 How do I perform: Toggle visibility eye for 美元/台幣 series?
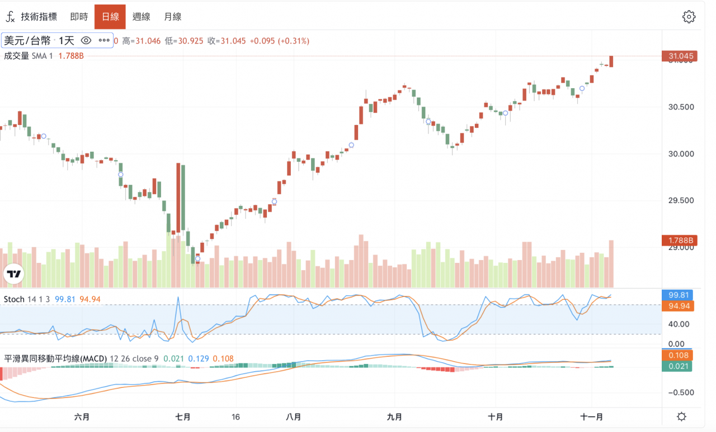pos(86,40)
